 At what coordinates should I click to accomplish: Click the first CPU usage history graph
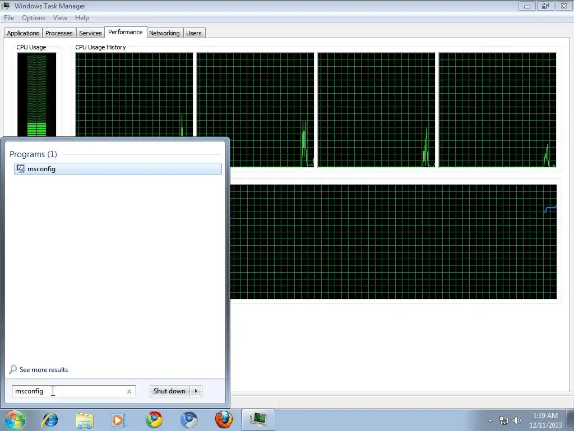coord(134,94)
